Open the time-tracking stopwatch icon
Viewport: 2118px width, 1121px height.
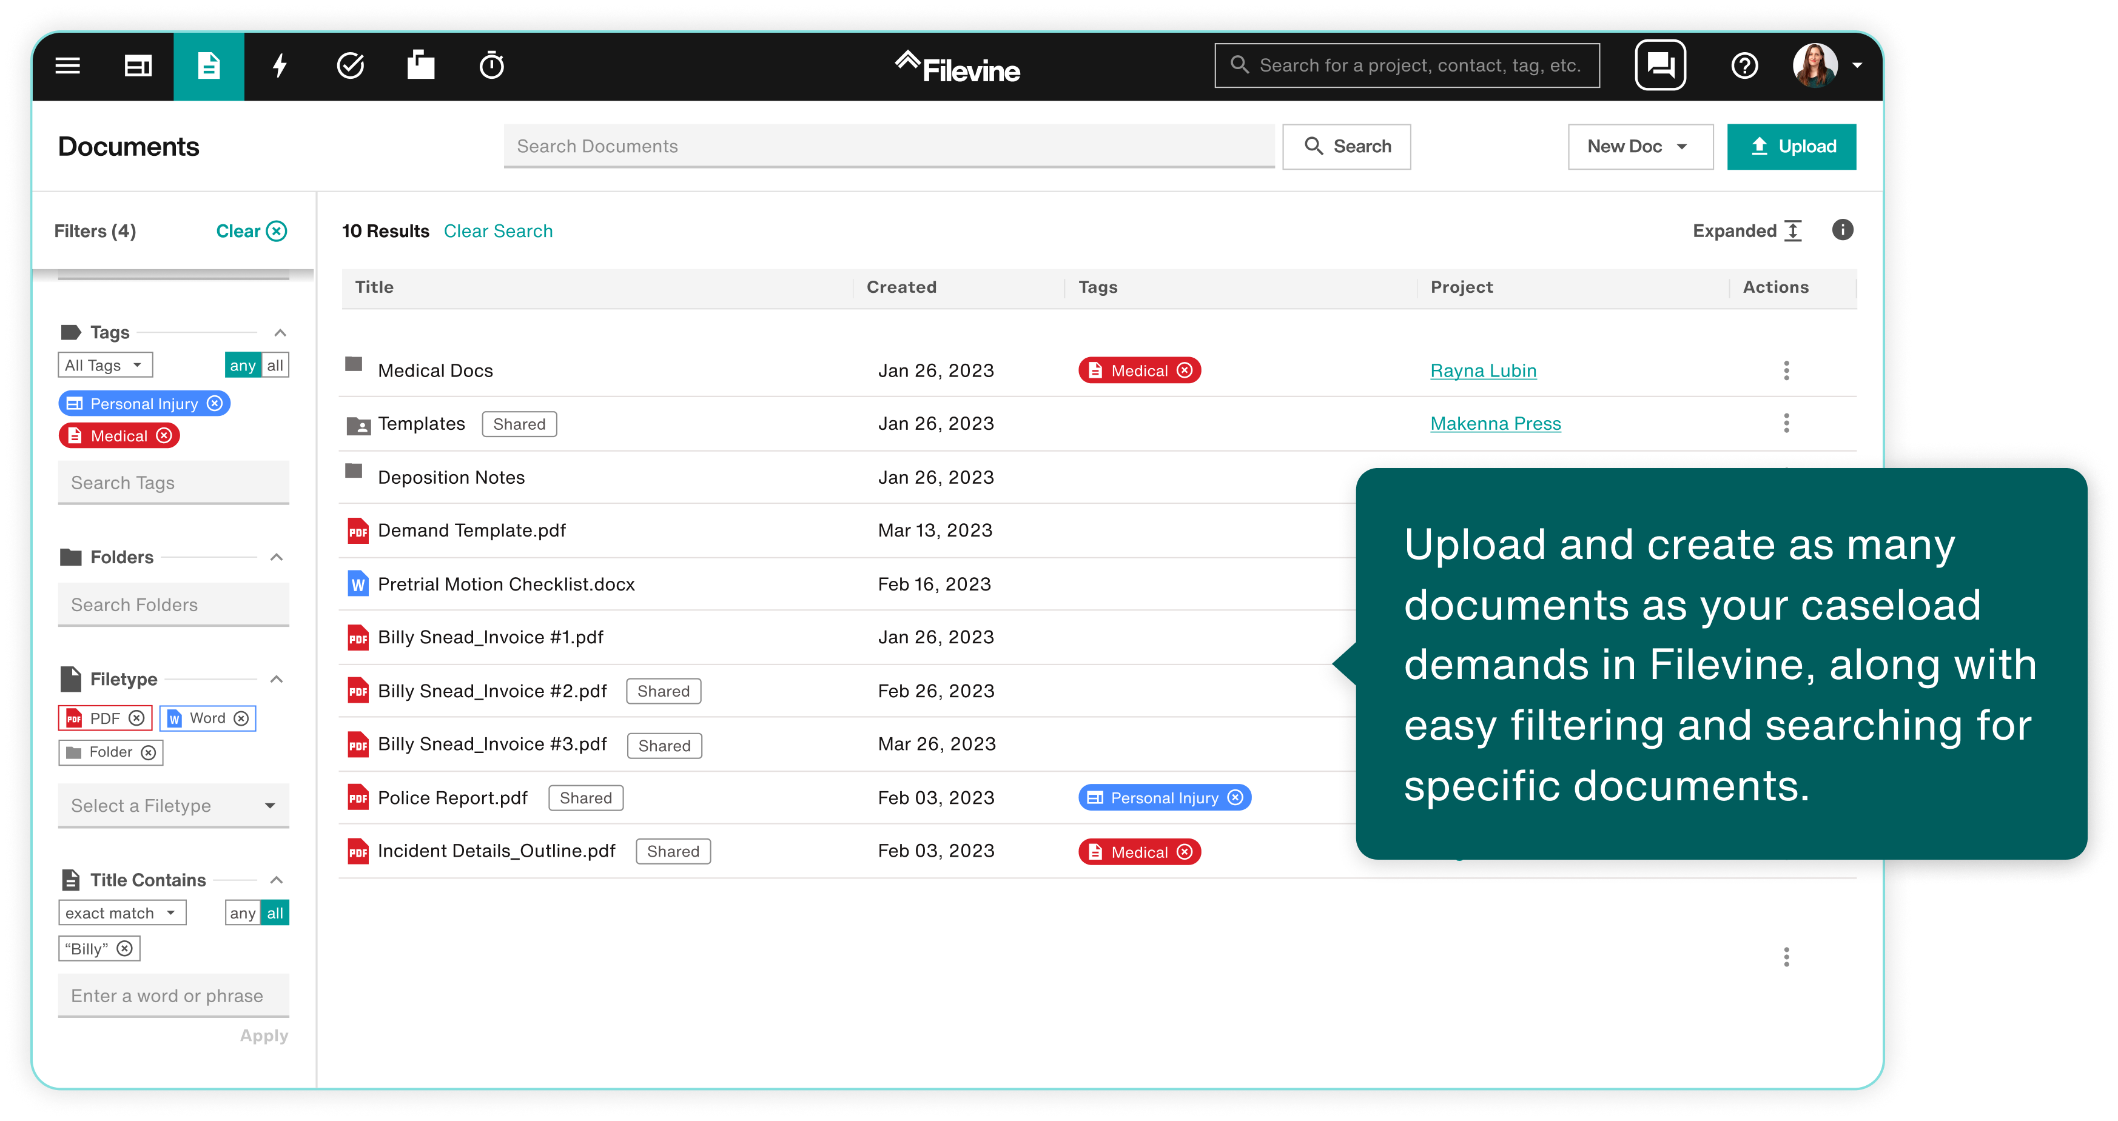click(491, 65)
